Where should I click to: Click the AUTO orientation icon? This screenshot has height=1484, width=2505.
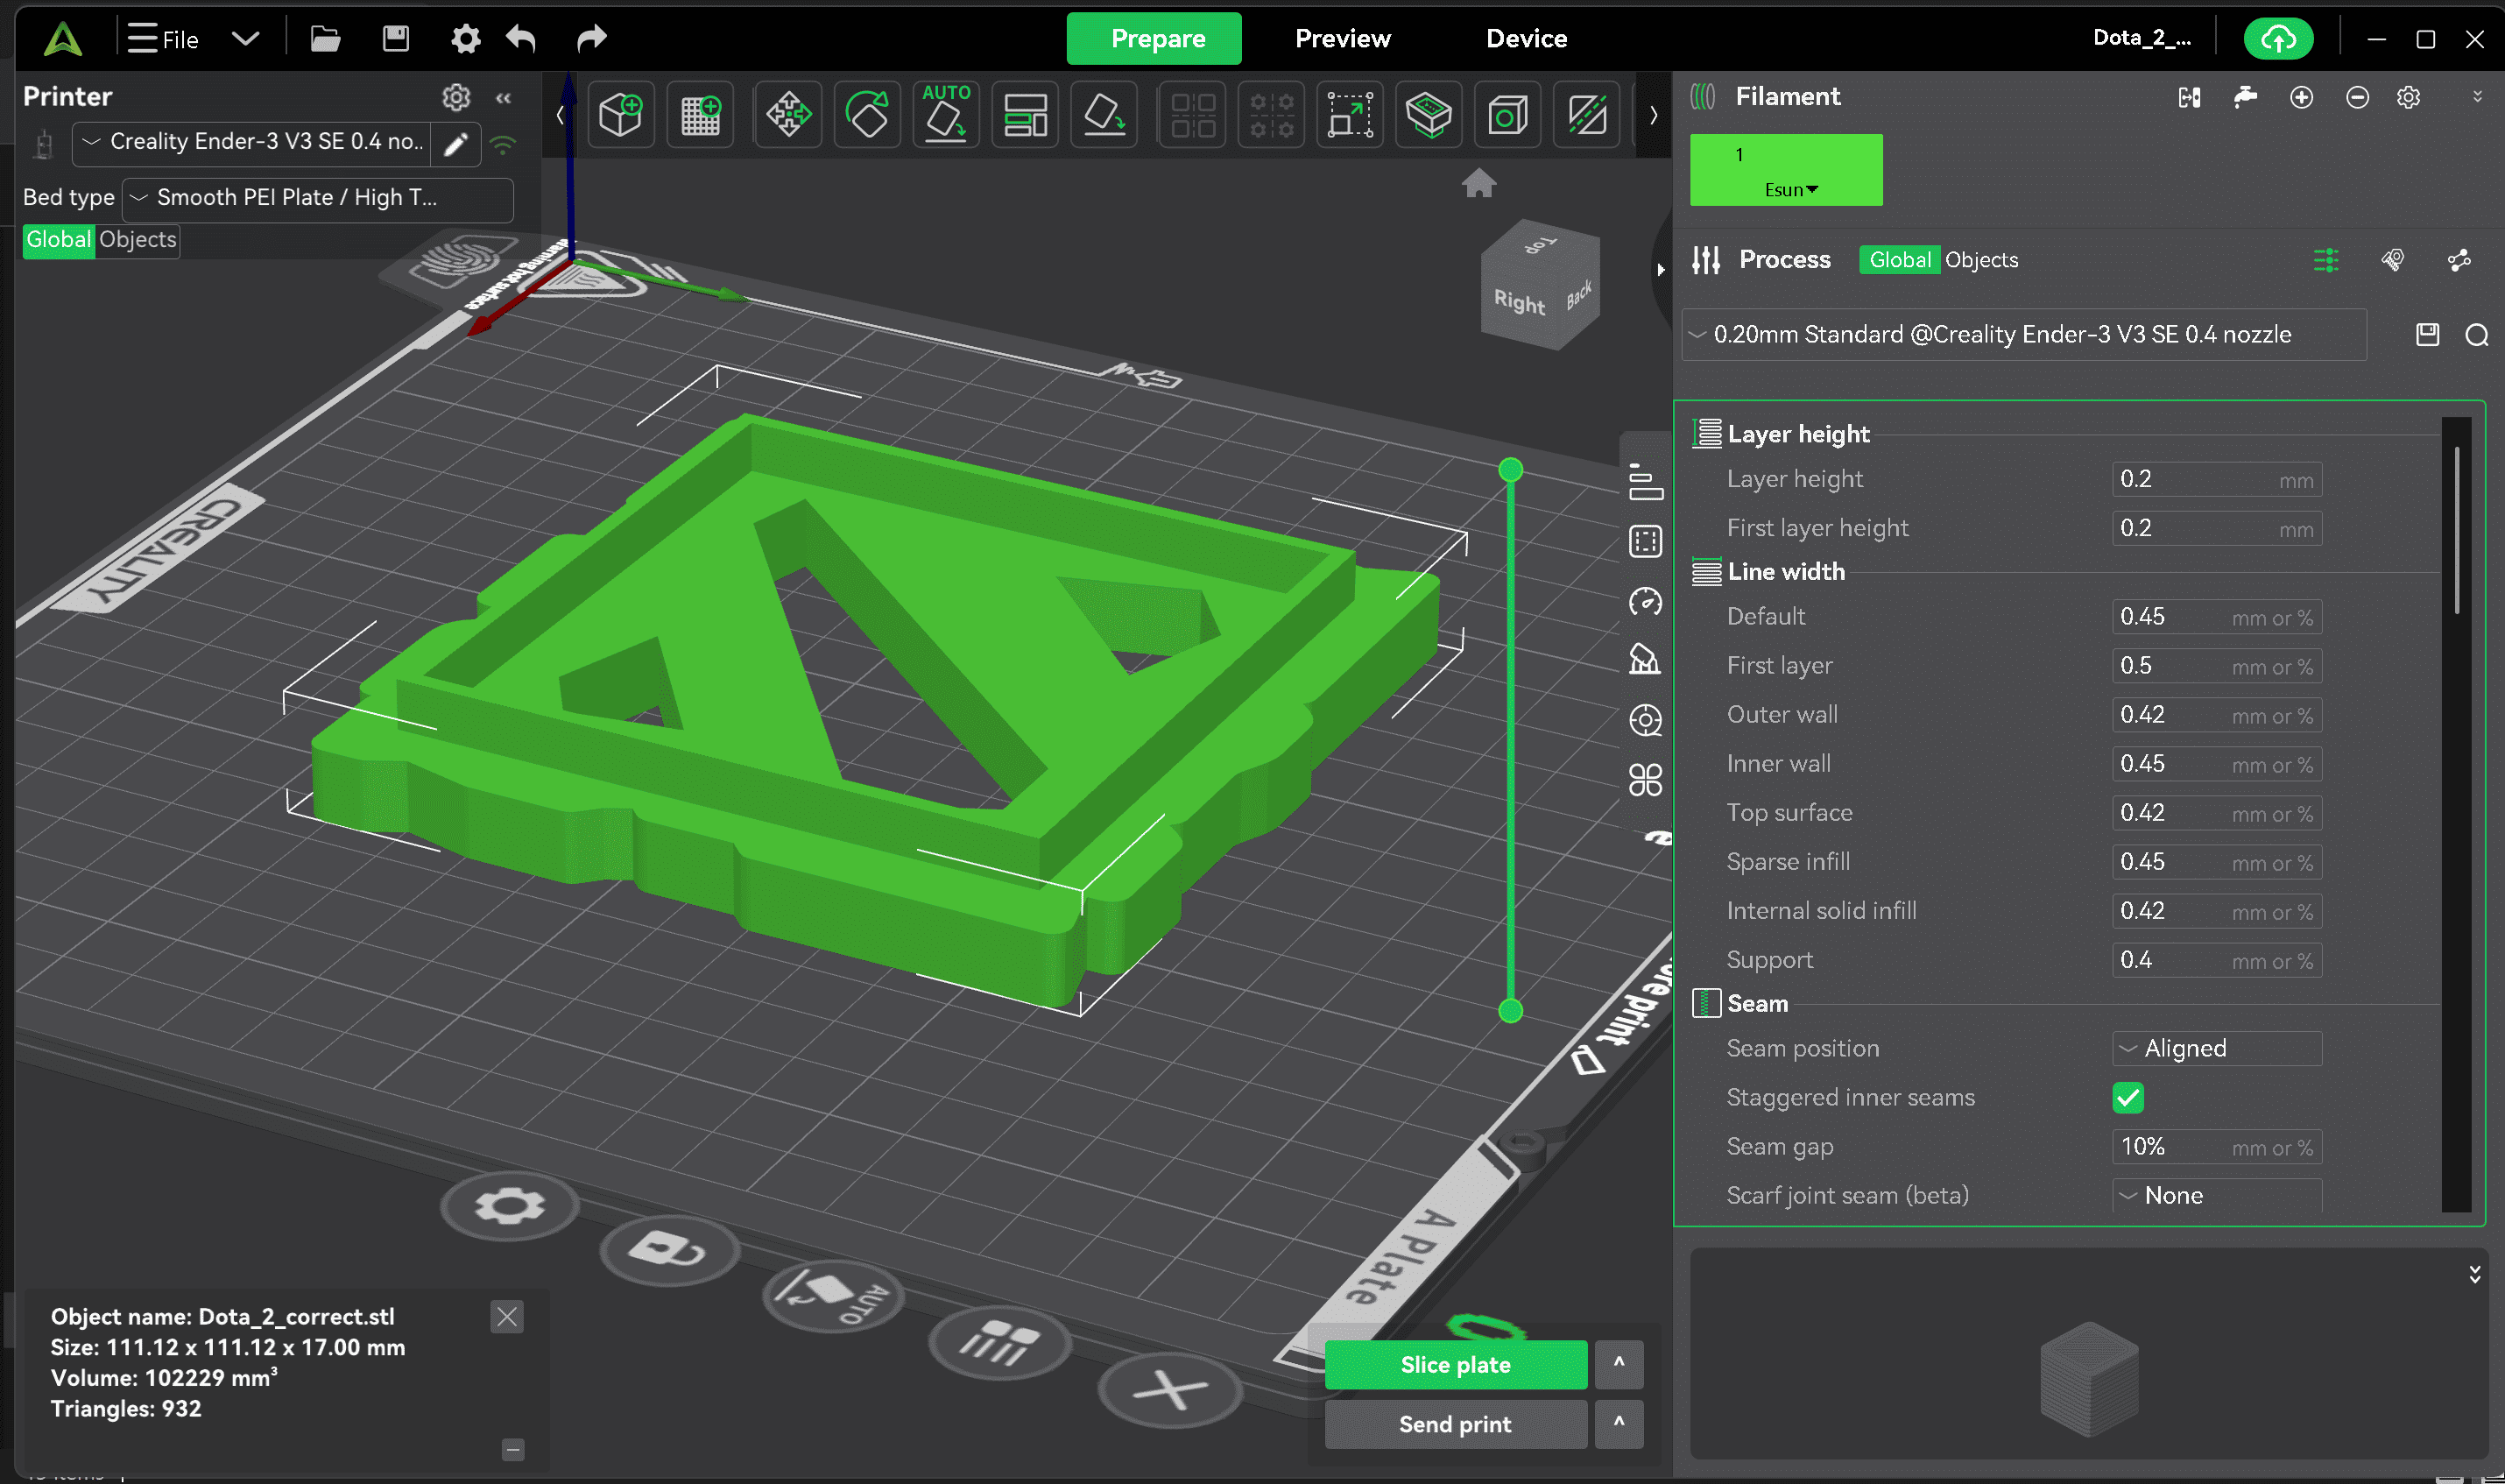click(x=946, y=114)
